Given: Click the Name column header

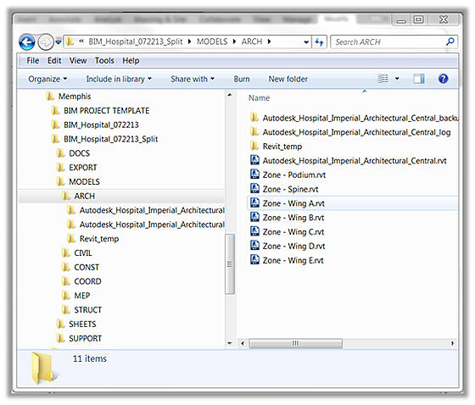Looking at the screenshot, I should pyautogui.click(x=259, y=97).
